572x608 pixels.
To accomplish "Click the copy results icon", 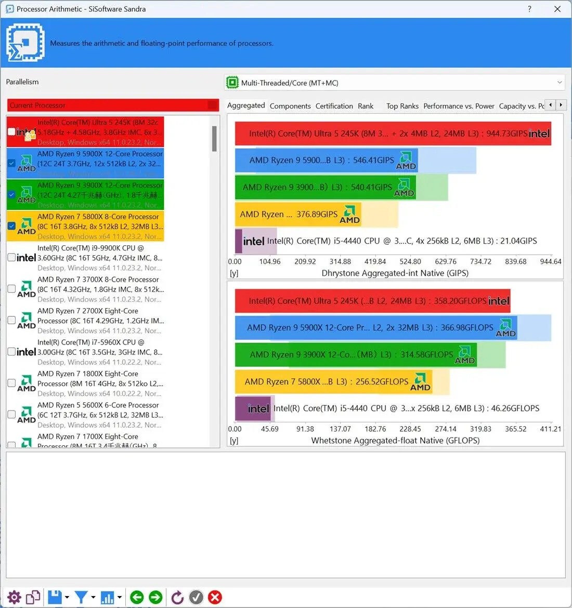I will click(x=33, y=597).
